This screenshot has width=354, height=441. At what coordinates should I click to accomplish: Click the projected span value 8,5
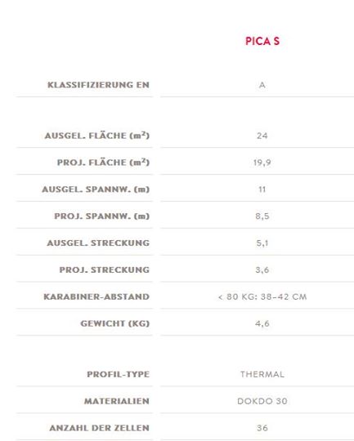pyautogui.click(x=262, y=216)
